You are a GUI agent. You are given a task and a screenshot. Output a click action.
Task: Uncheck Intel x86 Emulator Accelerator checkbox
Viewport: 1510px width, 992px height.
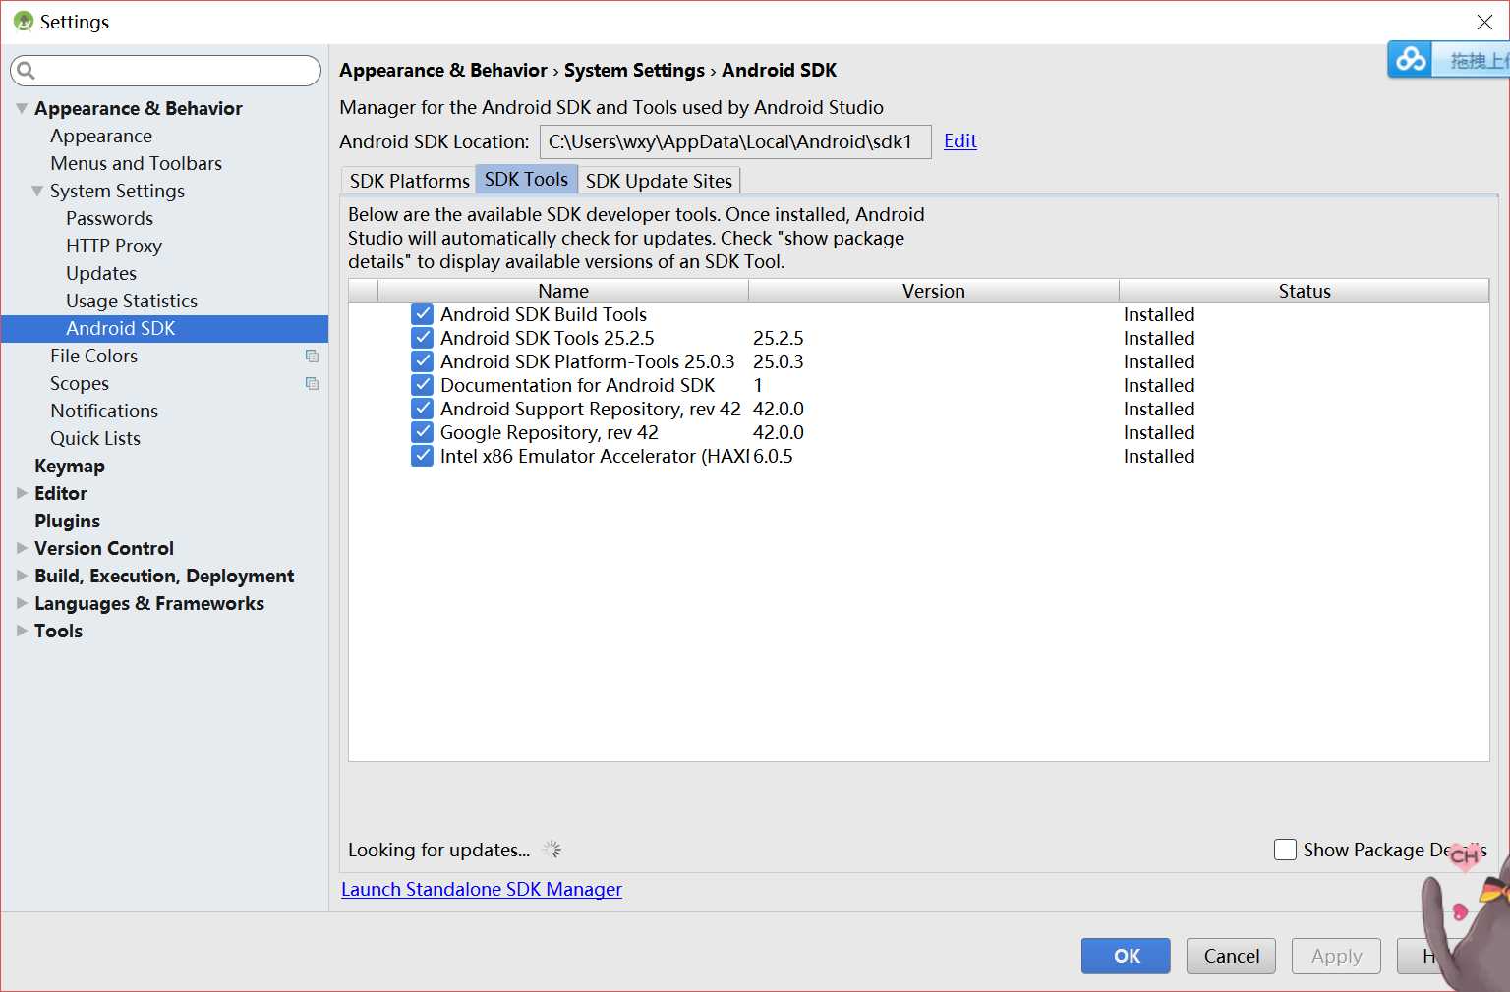[423, 456]
